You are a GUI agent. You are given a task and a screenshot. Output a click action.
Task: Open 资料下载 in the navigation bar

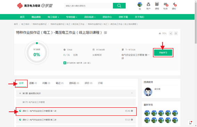(123, 17)
